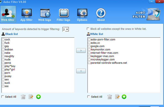164x107 pixels.
Task: Open the About page
Action: (x=101, y=15)
